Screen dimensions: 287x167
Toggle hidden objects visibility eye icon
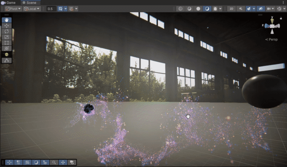(261, 8)
